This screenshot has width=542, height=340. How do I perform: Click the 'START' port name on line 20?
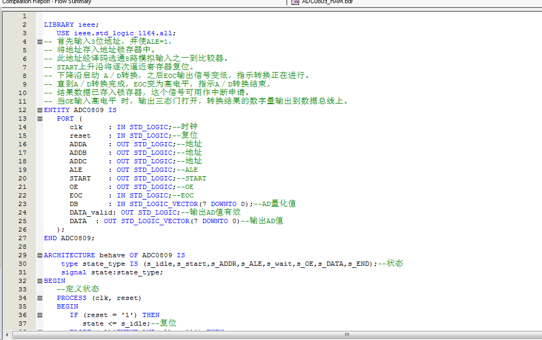[80, 178]
